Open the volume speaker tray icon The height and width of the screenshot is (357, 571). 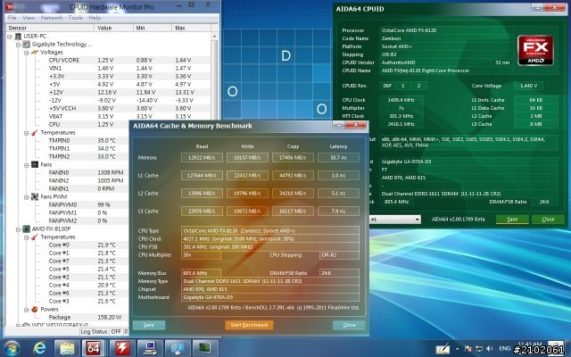click(490, 349)
